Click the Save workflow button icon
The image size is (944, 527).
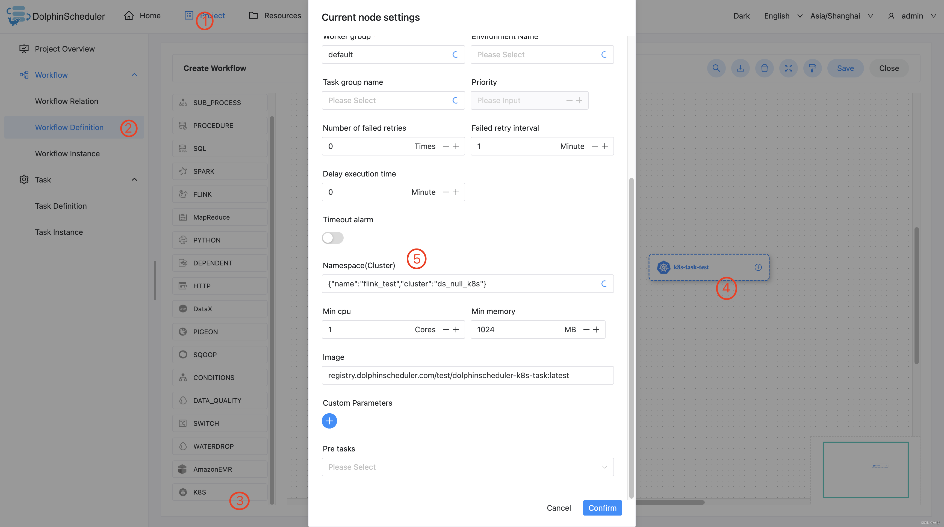click(x=845, y=68)
